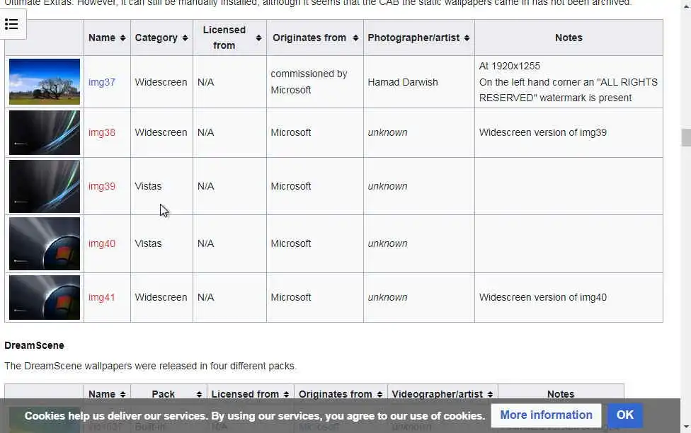Select the Hamad Darwish cell
The width and height of the screenshot is (691, 433).
(x=418, y=82)
